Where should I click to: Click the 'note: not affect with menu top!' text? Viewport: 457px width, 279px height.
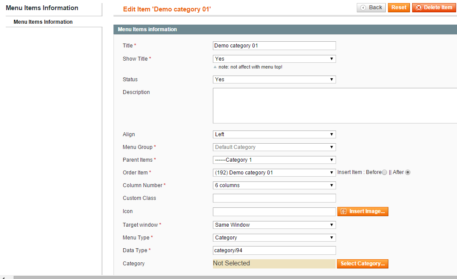[250, 67]
